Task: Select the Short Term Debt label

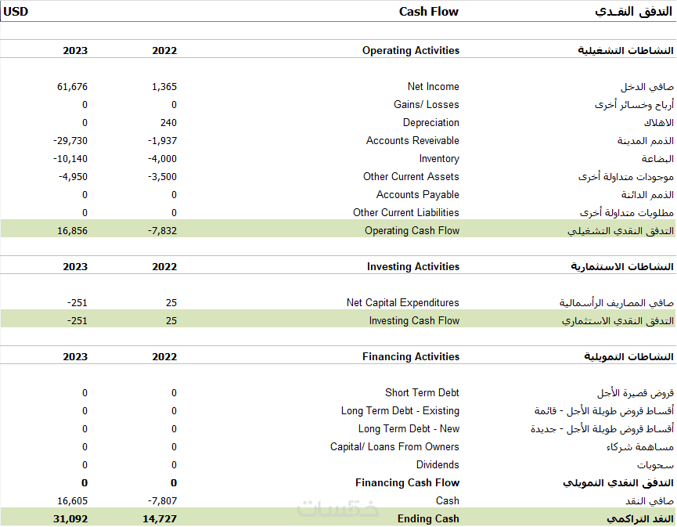Action: pyautogui.click(x=423, y=392)
